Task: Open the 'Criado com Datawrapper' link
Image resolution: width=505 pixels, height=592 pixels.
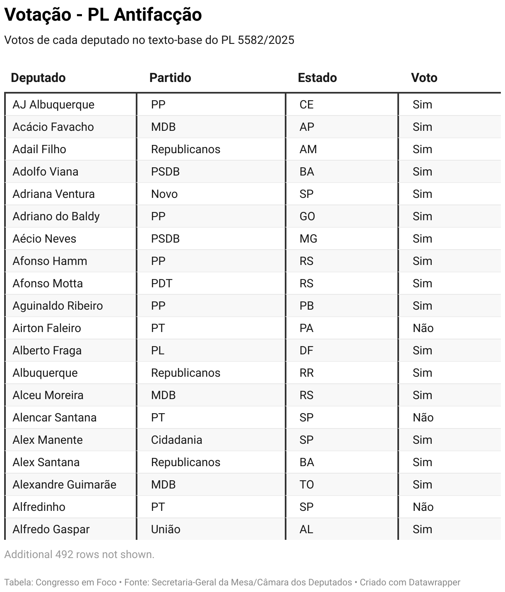Action: (410, 582)
